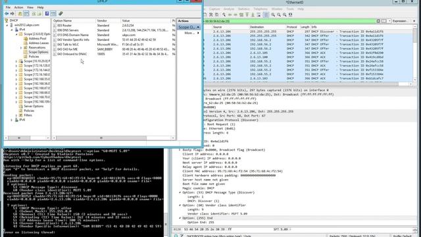Expand the Scope [10.10.20.0] node
Image resolution: width=421 pixels, height=237 pixels.
click(16, 61)
